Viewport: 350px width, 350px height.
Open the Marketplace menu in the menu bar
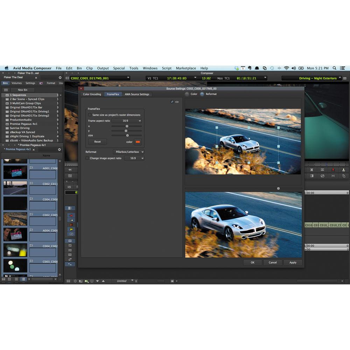pos(186,68)
